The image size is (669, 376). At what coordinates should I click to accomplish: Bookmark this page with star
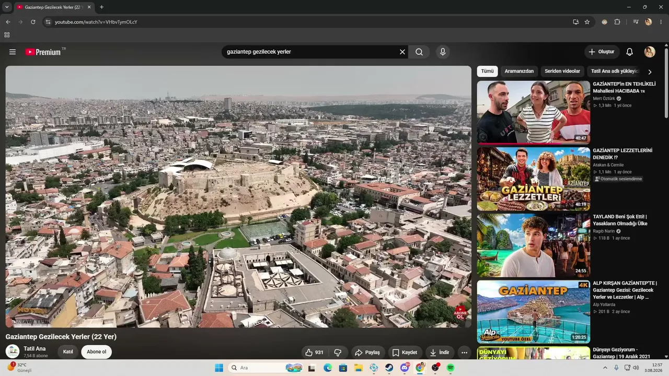point(587,22)
